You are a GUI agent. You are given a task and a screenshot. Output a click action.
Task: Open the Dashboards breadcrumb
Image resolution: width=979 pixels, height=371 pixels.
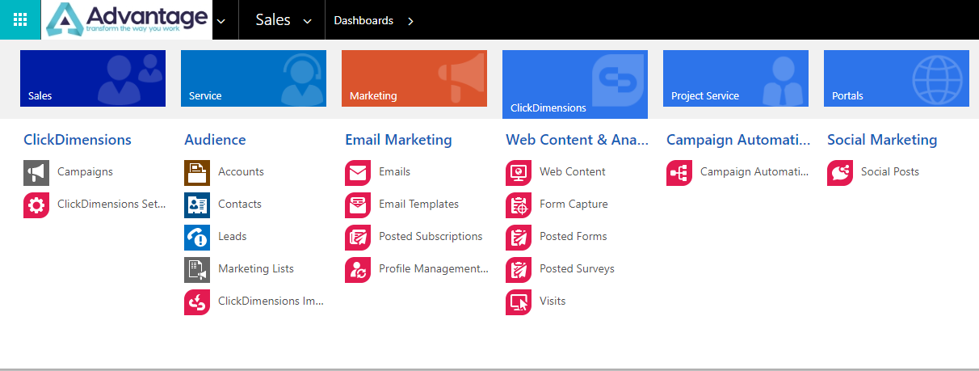(363, 20)
